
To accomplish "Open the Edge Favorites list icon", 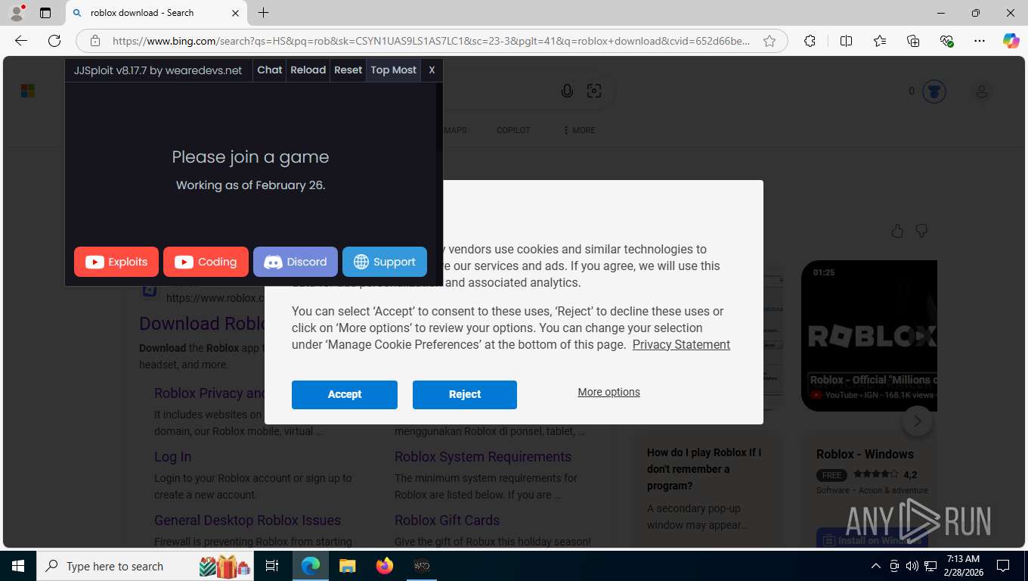I will 880,41.
